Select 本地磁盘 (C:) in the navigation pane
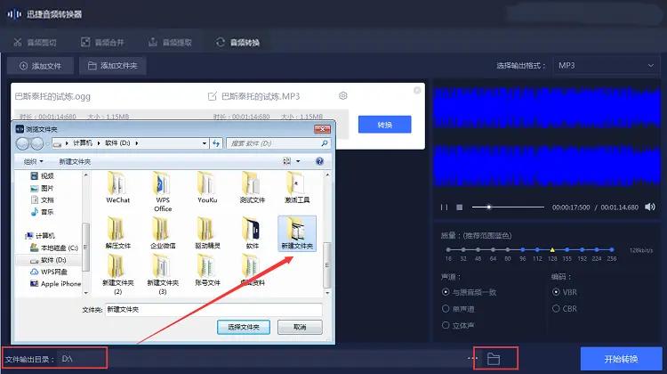The width and height of the screenshot is (667, 374). click(x=54, y=248)
